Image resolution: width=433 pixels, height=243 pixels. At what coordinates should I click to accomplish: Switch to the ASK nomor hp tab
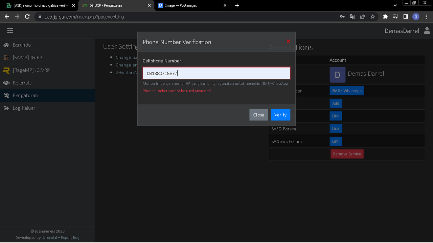click(x=41, y=5)
